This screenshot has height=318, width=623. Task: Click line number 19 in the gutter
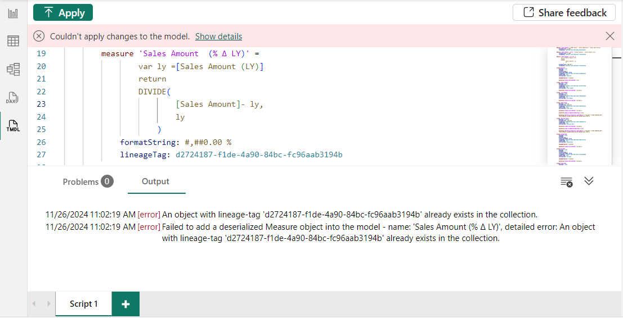coord(41,53)
